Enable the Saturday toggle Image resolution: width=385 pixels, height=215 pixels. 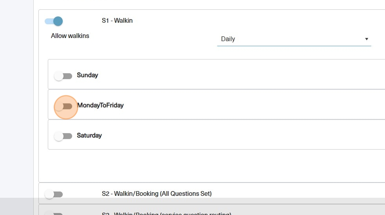point(63,136)
